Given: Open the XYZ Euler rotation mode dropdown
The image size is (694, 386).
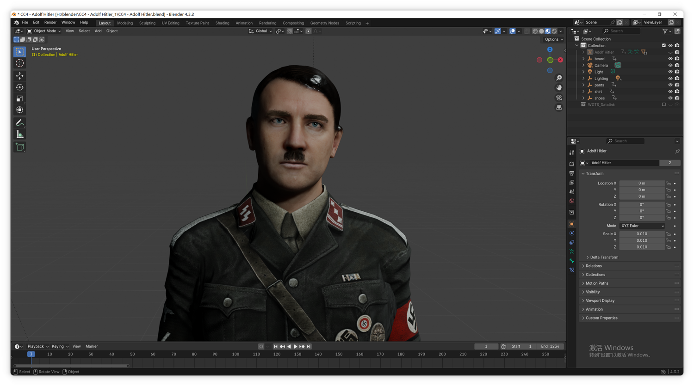Looking at the screenshot, I should pyautogui.click(x=642, y=226).
